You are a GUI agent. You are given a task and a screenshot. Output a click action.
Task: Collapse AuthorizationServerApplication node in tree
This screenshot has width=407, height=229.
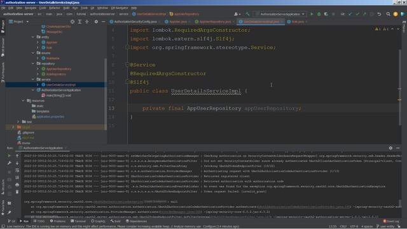pos(33,90)
